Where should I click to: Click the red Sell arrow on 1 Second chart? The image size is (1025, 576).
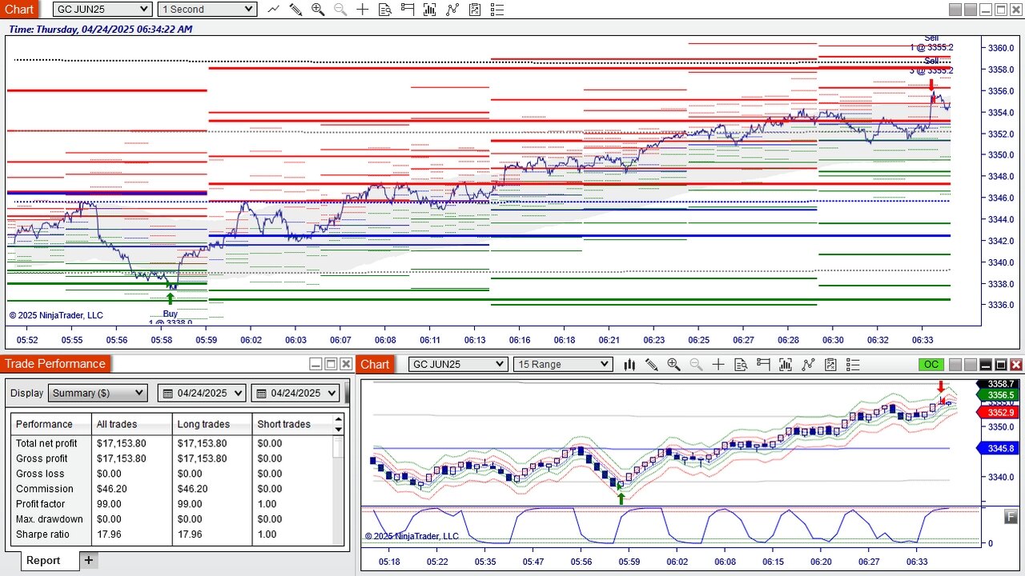coord(931,85)
